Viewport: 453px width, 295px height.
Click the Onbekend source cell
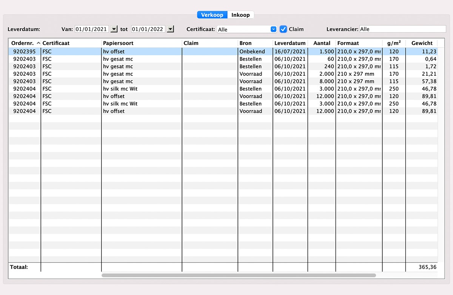click(x=252, y=52)
